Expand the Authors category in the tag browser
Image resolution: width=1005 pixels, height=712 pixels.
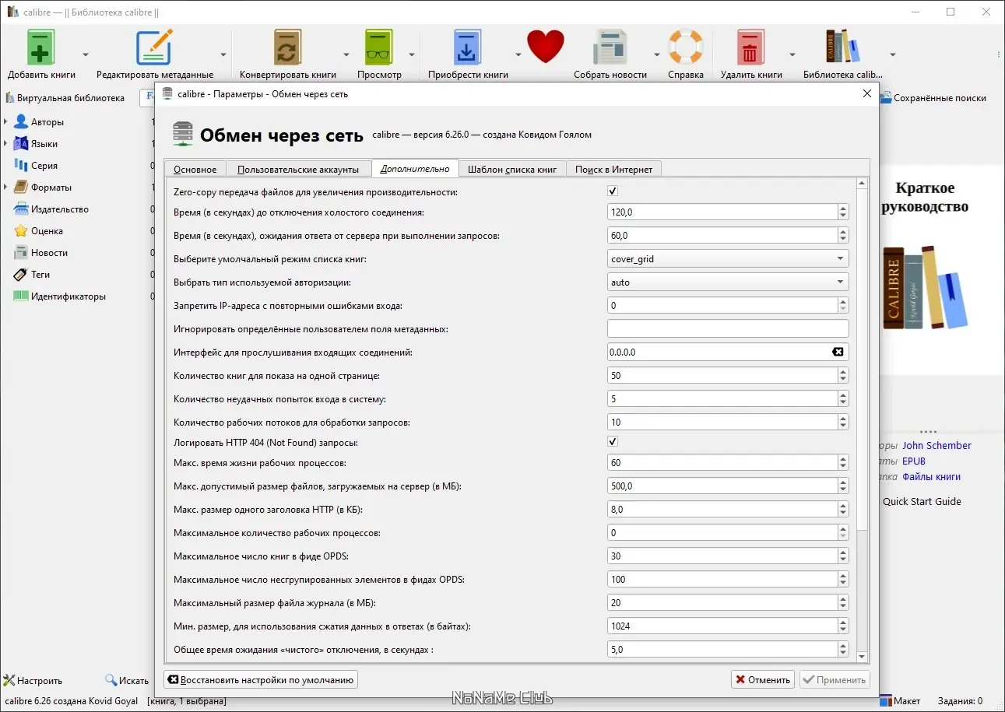[x=5, y=122]
